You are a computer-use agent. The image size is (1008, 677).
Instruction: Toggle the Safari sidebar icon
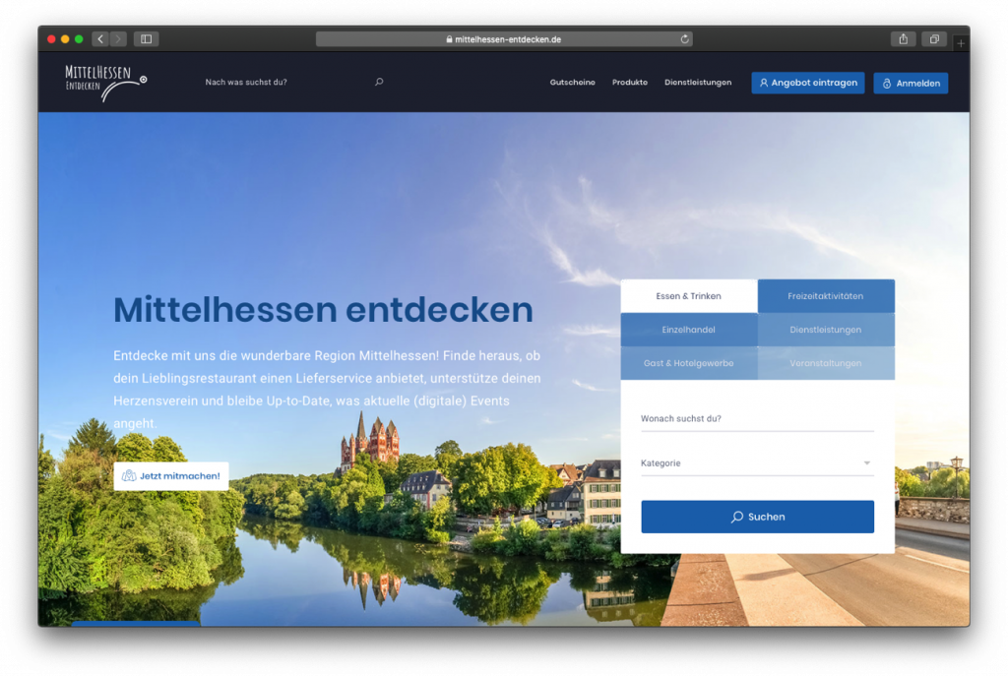(x=146, y=38)
